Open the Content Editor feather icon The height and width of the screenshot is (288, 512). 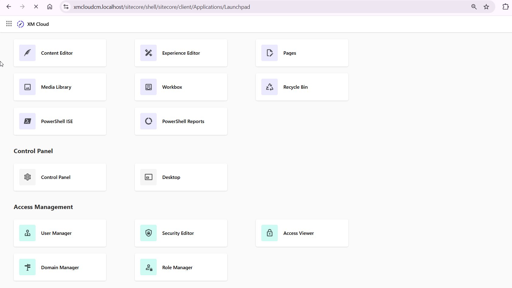tap(27, 53)
